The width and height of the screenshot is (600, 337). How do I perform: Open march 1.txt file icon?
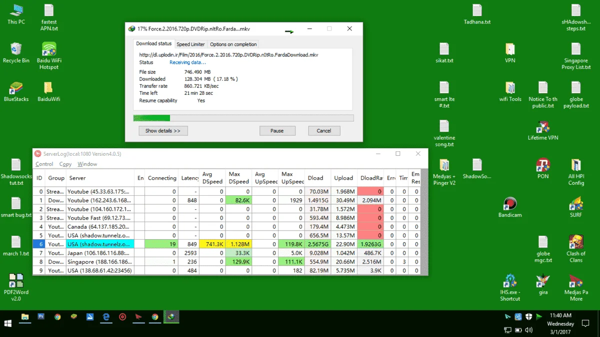[x=16, y=246]
